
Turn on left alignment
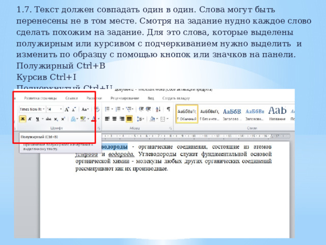(x=107, y=119)
